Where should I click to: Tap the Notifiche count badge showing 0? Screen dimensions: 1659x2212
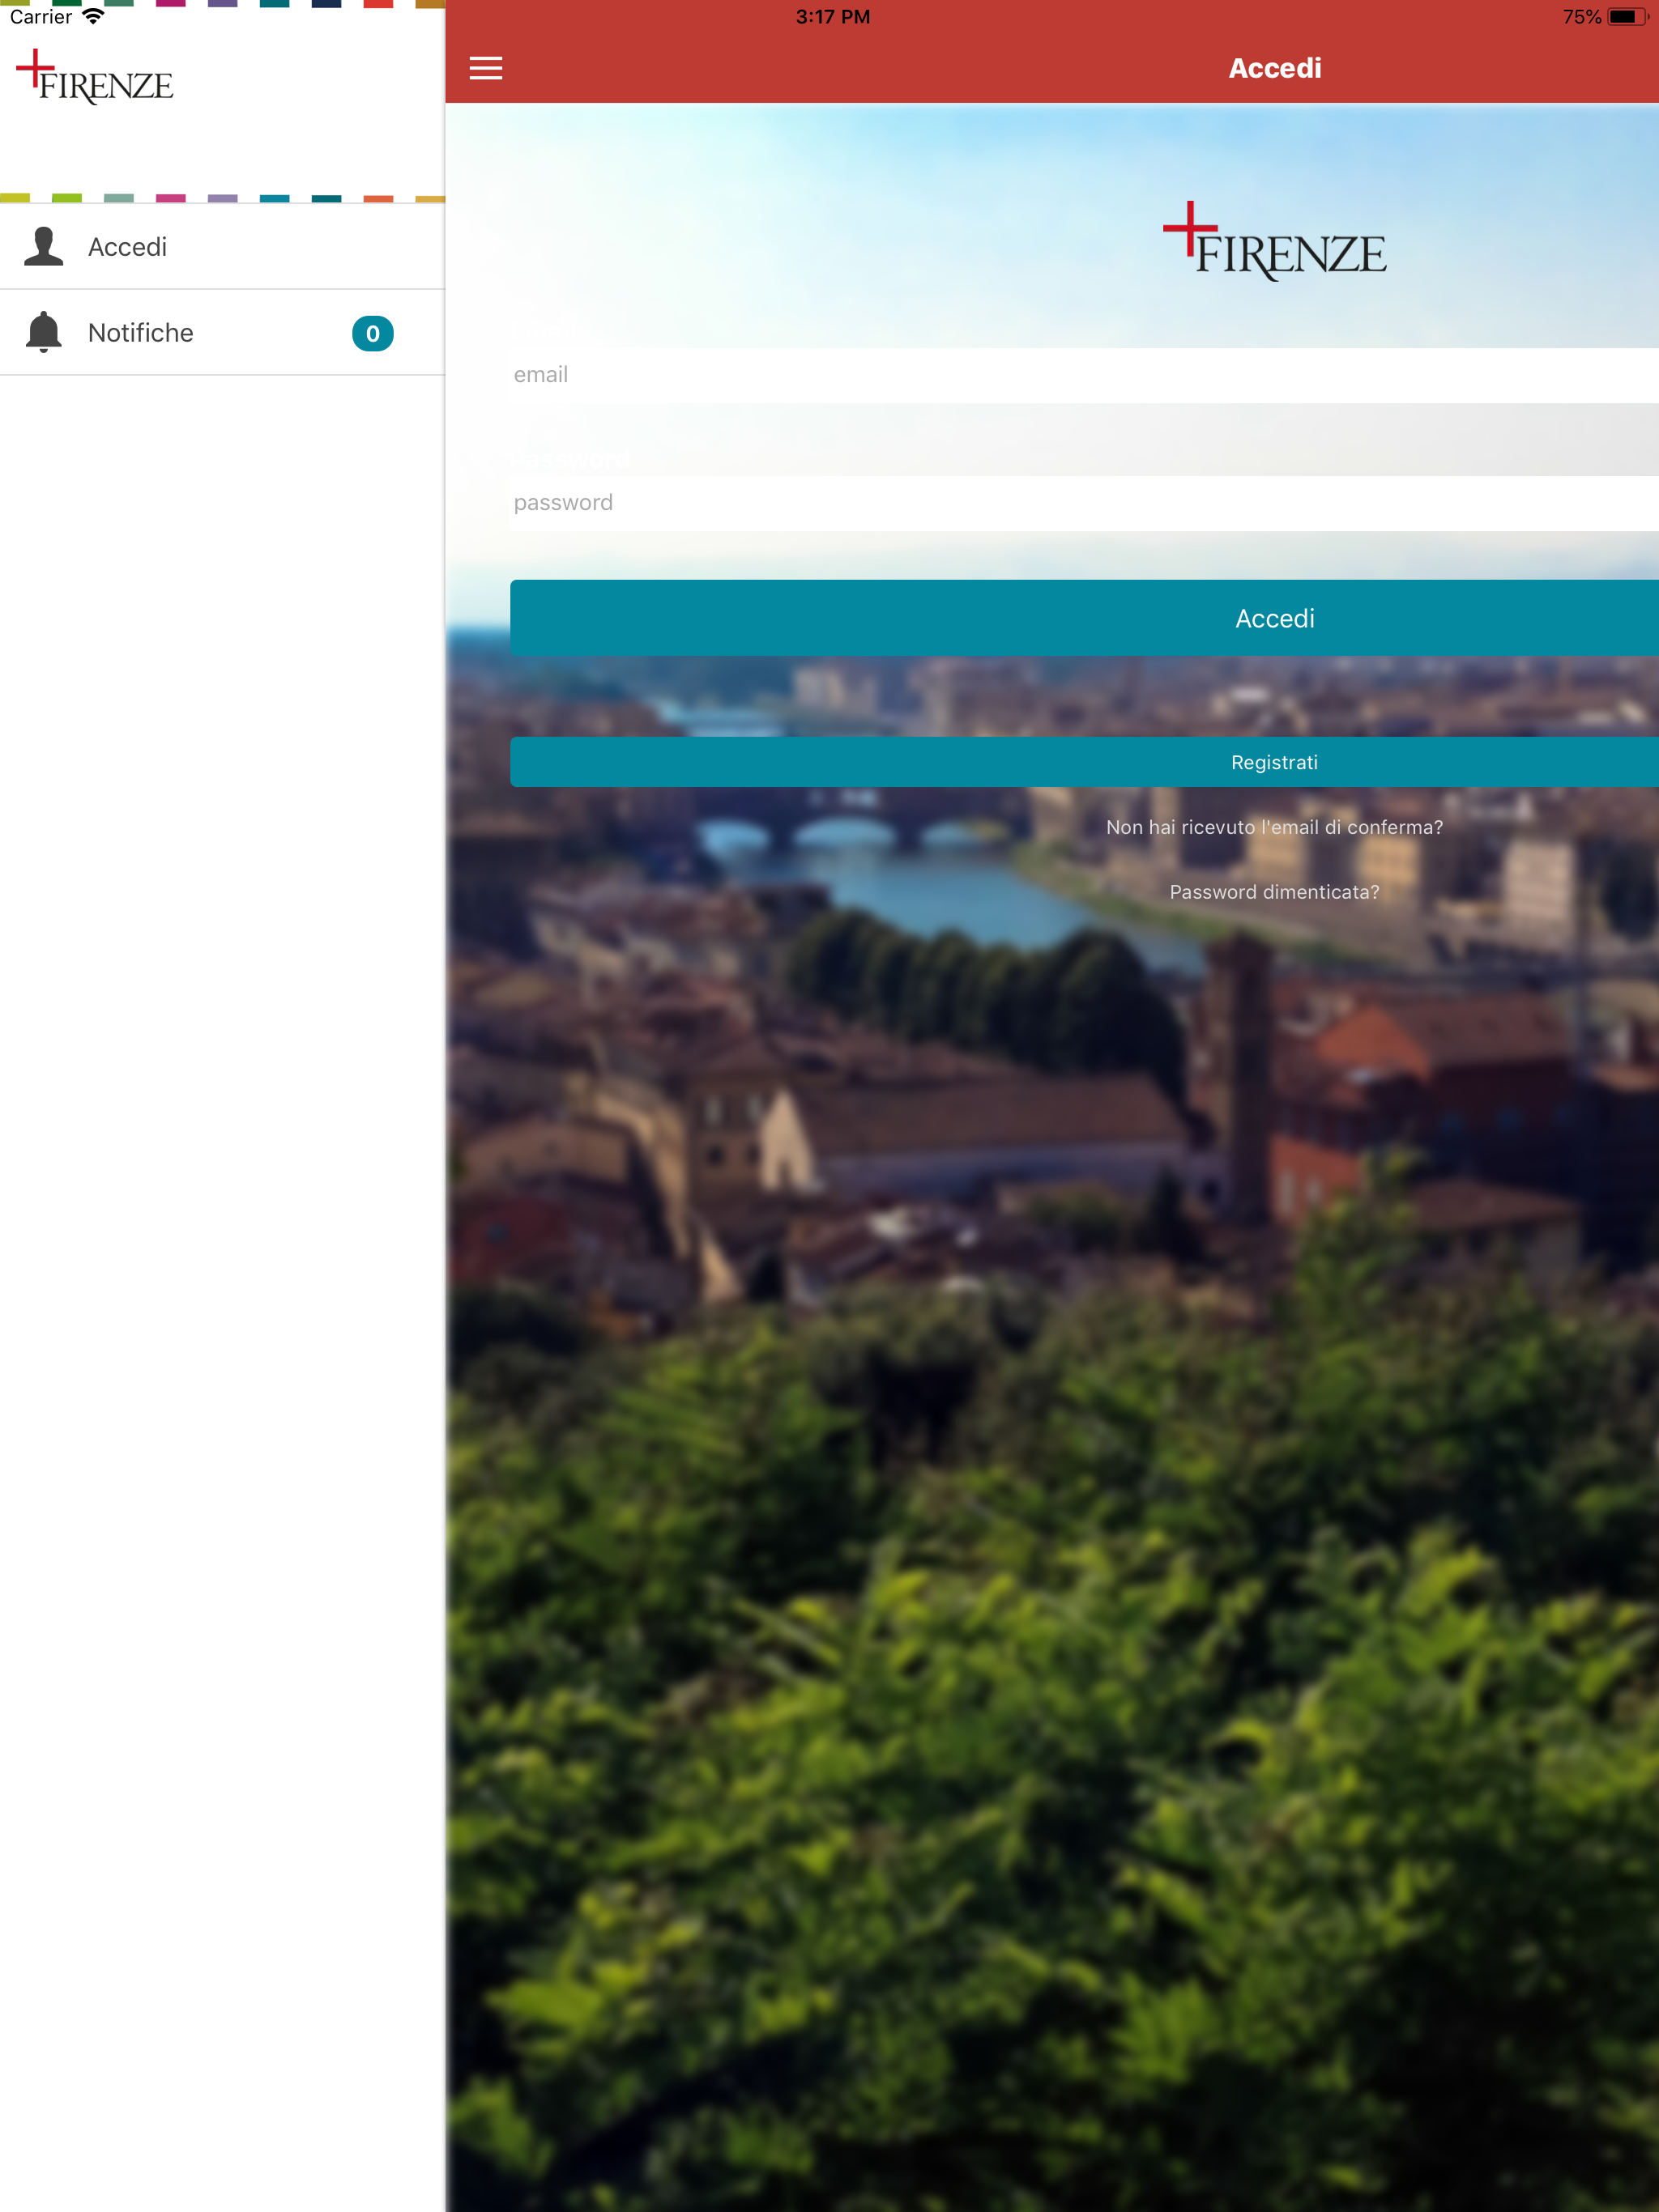(373, 333)
